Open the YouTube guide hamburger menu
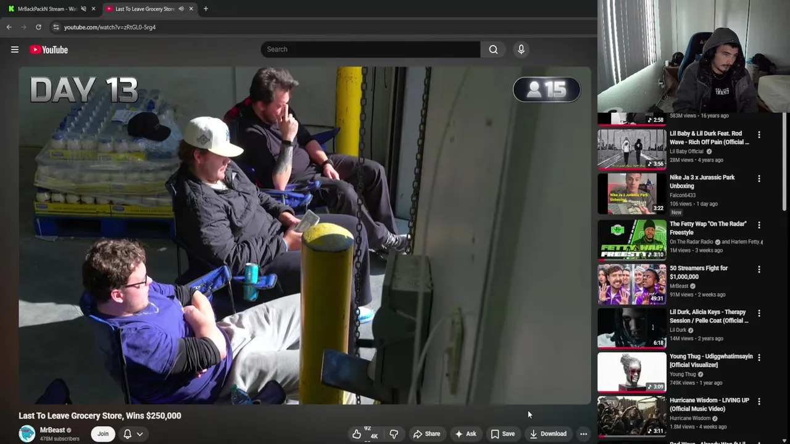 (15, 49)
